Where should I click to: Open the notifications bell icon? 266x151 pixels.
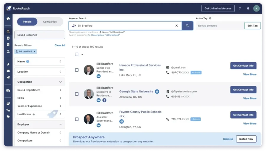pos(248,8)
